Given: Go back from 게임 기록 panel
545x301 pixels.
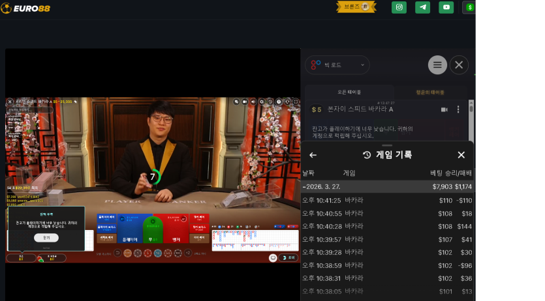Looking at the screenshot, I should pos(313,155).
